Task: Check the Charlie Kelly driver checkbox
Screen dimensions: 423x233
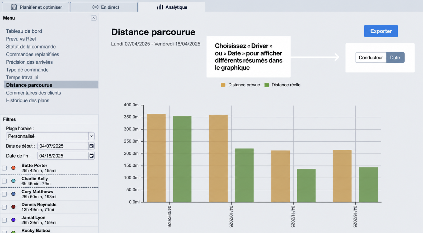Action: click(4, 181)
